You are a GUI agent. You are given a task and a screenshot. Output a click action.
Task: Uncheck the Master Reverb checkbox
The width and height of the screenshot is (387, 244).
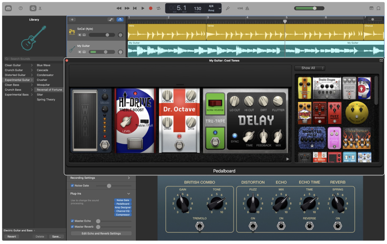tap(73, 227)
